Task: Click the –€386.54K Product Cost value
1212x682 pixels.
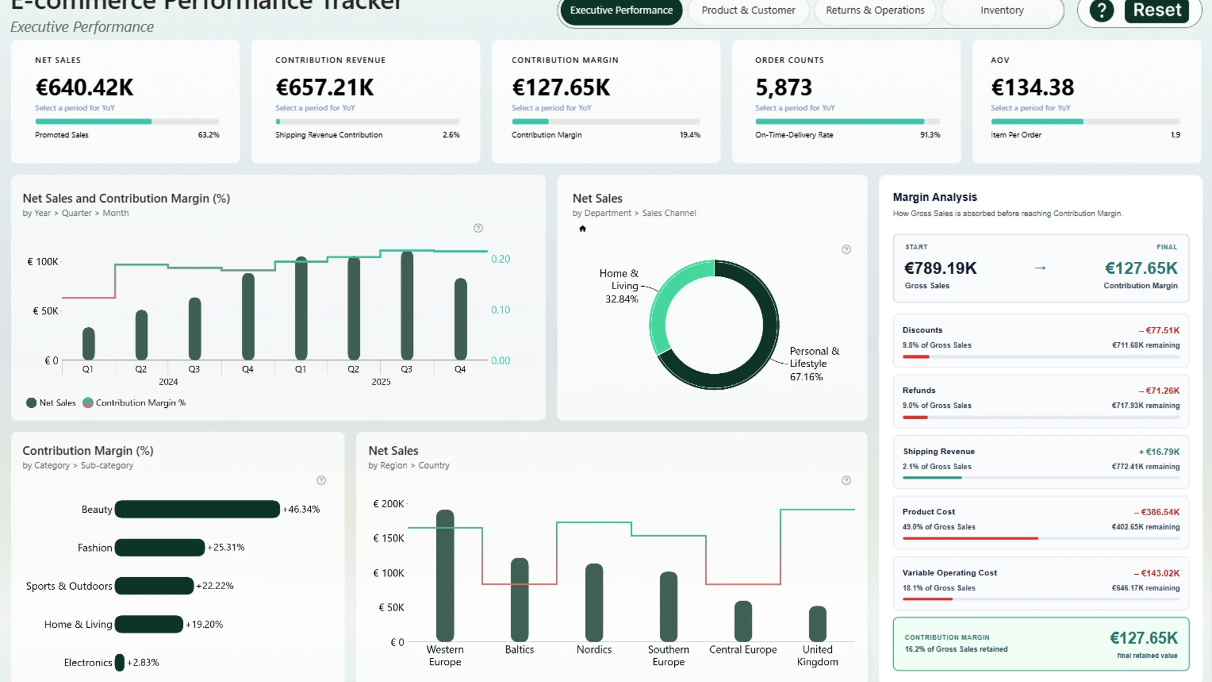Action: 1156,512
